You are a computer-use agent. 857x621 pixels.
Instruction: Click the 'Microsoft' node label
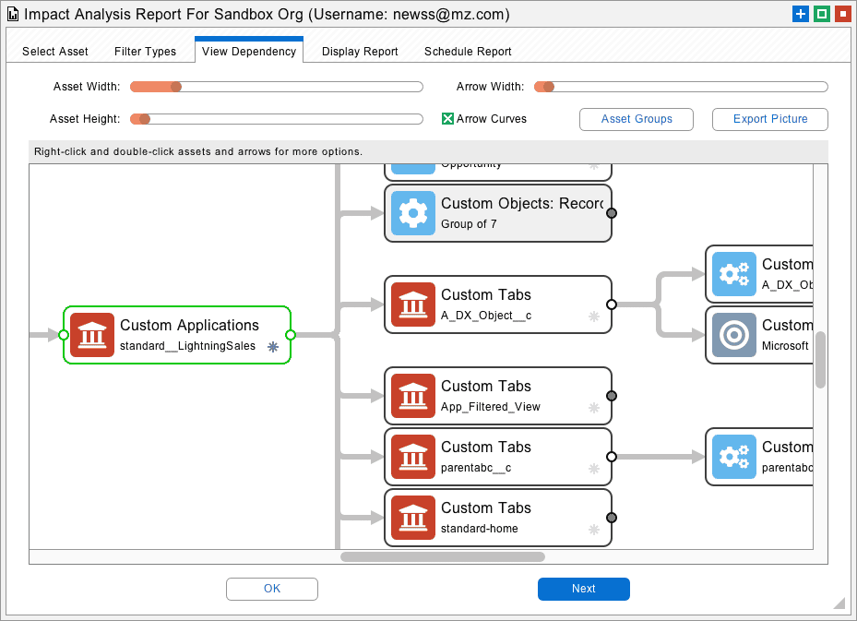coord(785,346)
